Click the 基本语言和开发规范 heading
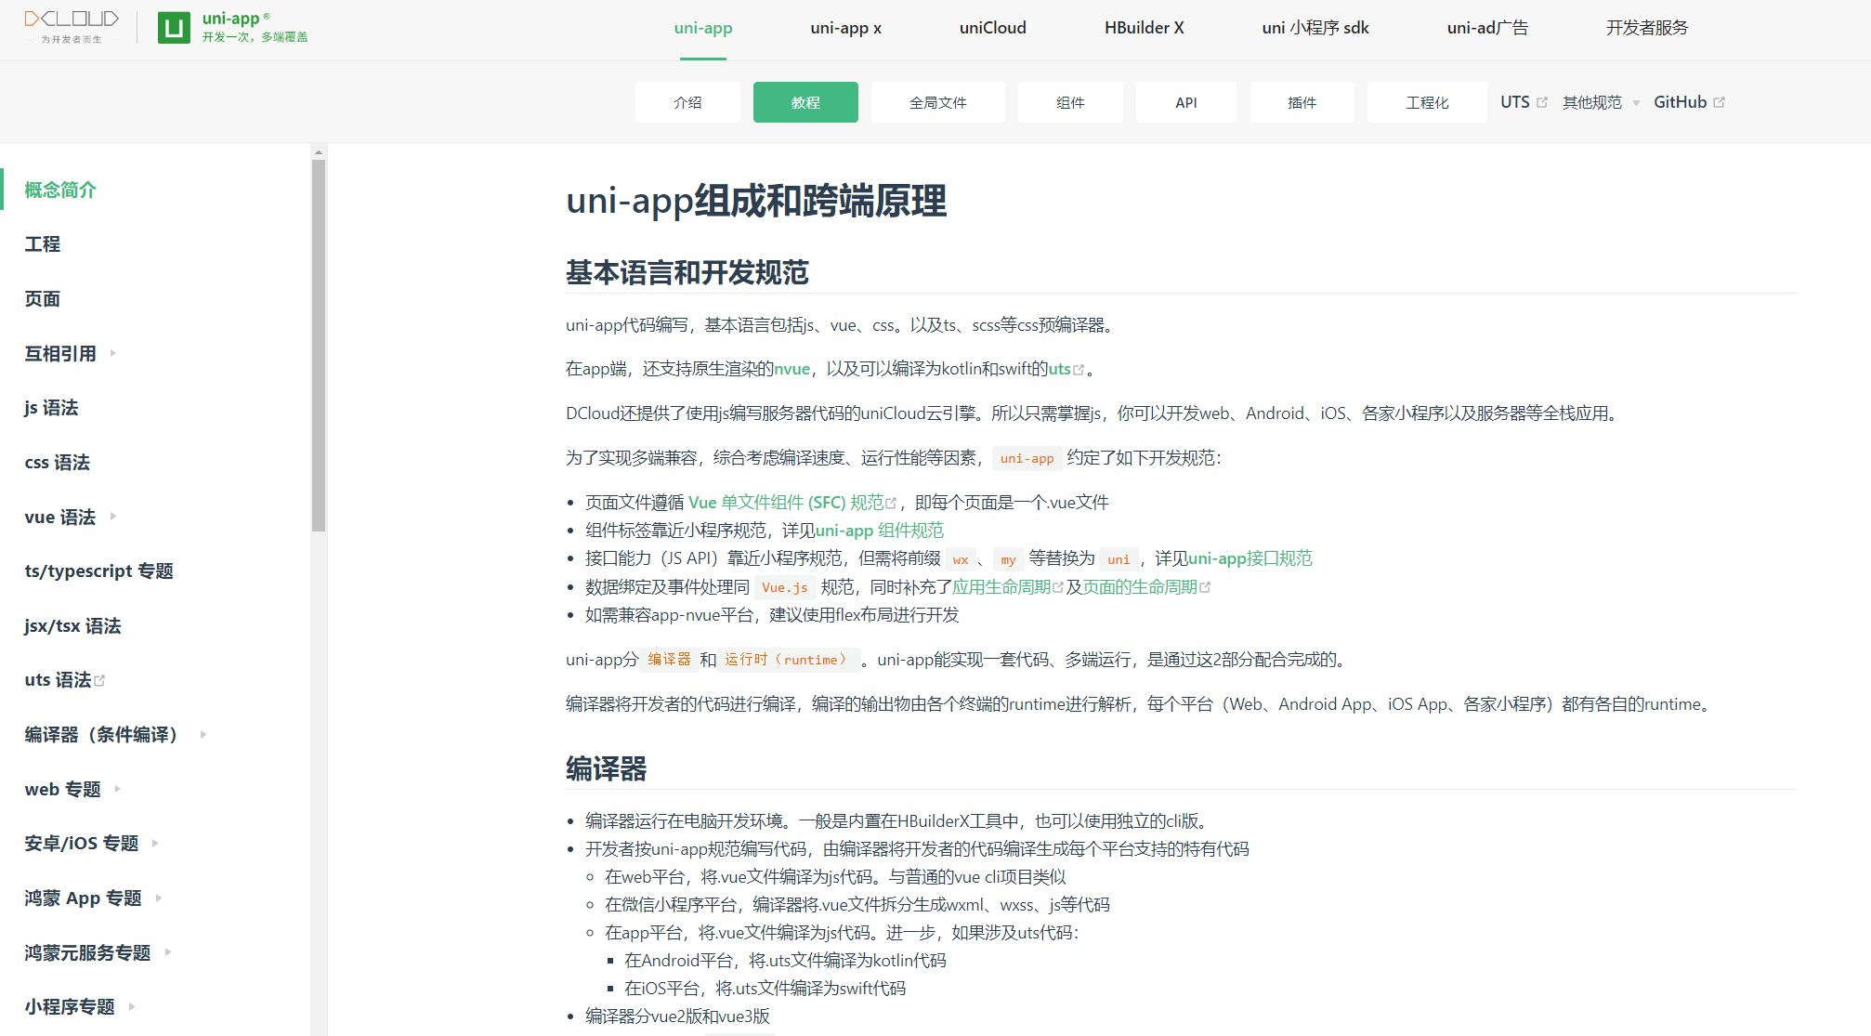 pos(687,272)
